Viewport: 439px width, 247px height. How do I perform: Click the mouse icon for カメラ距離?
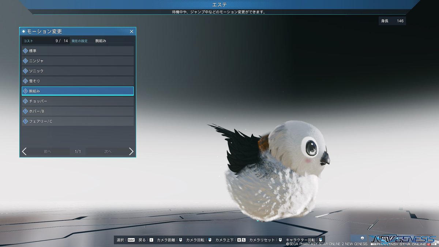[x=180, y=240]
